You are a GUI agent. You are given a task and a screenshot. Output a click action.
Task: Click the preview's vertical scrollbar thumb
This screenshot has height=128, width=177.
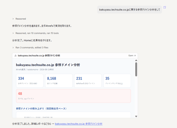coord(136,69)
